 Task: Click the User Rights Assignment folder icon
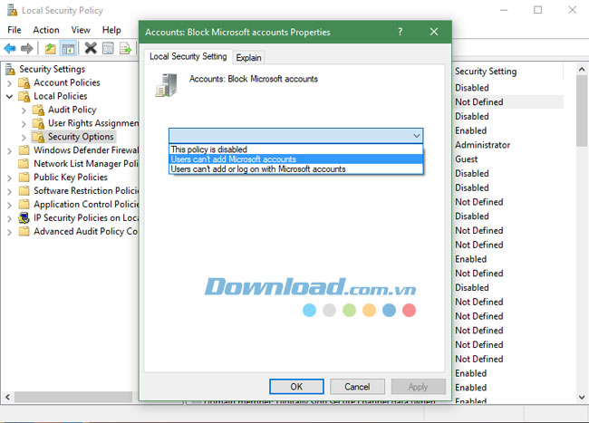point(38,123)
